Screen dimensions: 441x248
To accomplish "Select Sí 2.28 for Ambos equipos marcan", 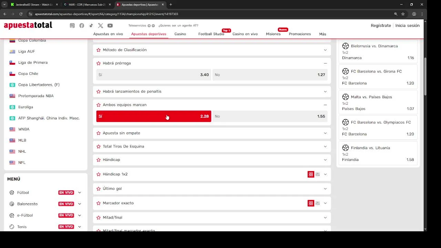I will 154,116.
